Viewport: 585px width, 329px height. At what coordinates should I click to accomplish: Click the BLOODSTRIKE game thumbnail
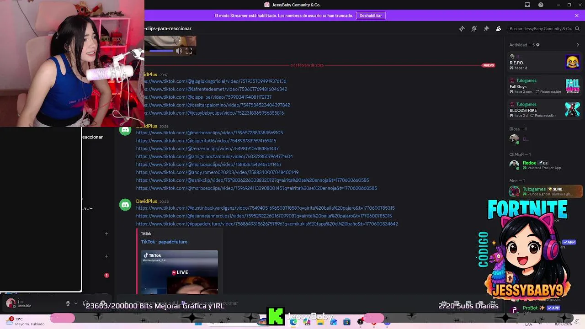(573, 110)
